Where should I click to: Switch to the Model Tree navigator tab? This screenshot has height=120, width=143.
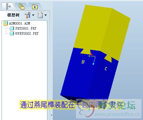pos(8,7)
